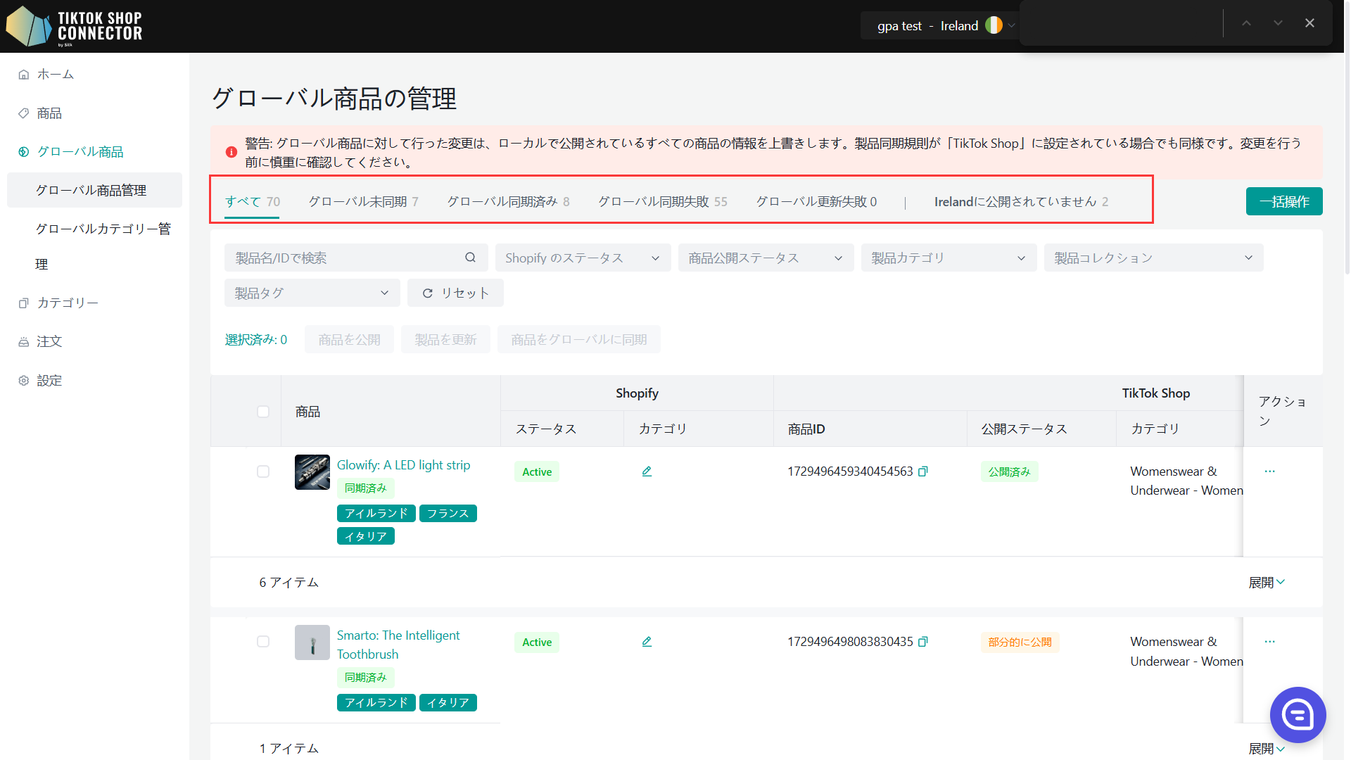Open the 商品公開ステータス dropdown

766,258
